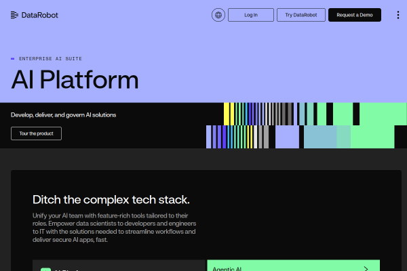Click the 'Ditch the complex tech stack' heading
The height and width of the screenshot is (271, 407).
coord(111,199)
